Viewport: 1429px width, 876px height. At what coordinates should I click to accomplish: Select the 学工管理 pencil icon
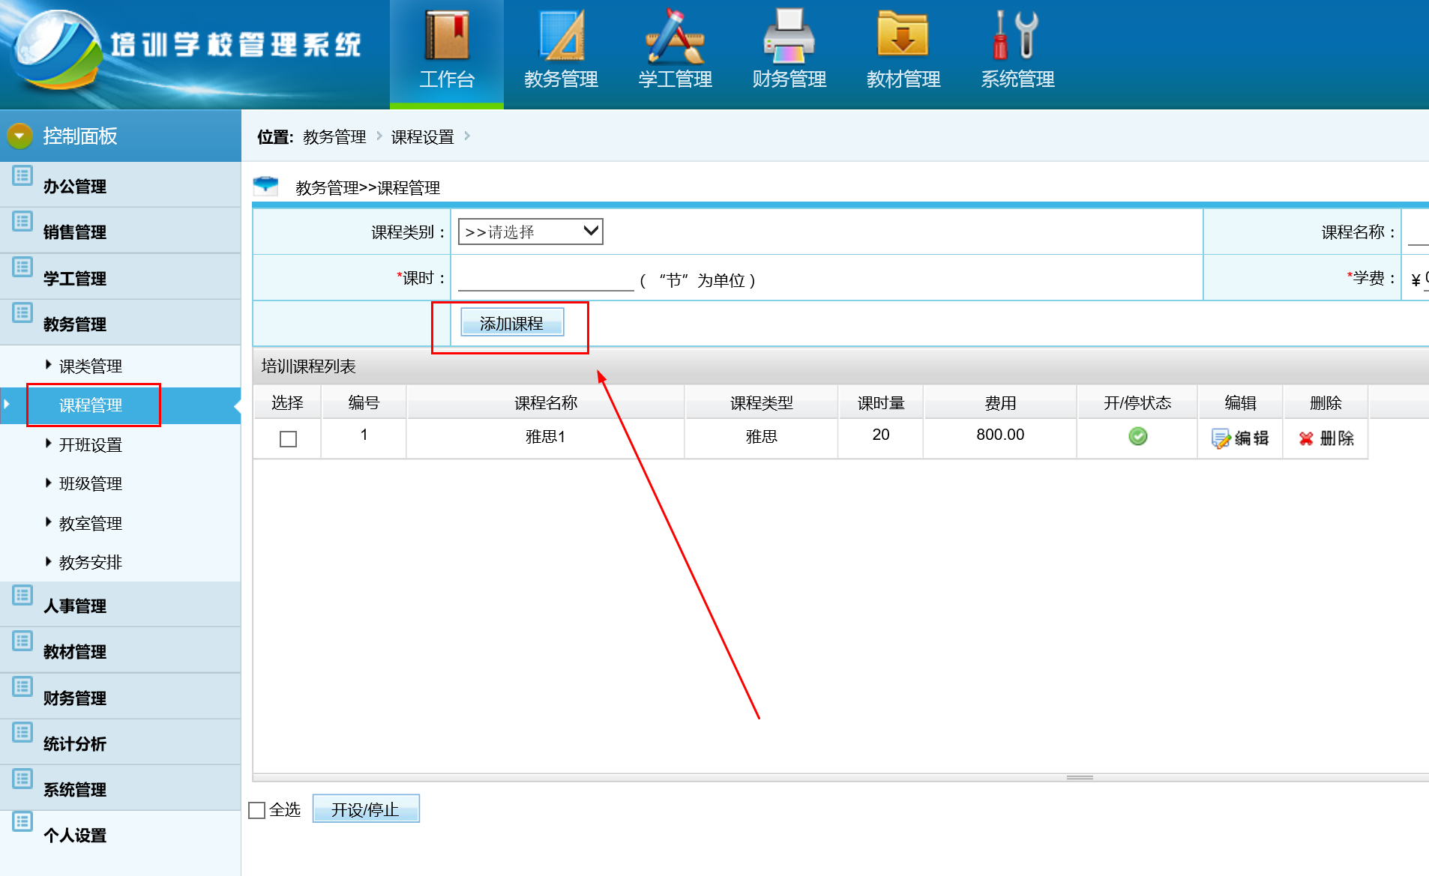pyautogui.click(x=675, y=36)
